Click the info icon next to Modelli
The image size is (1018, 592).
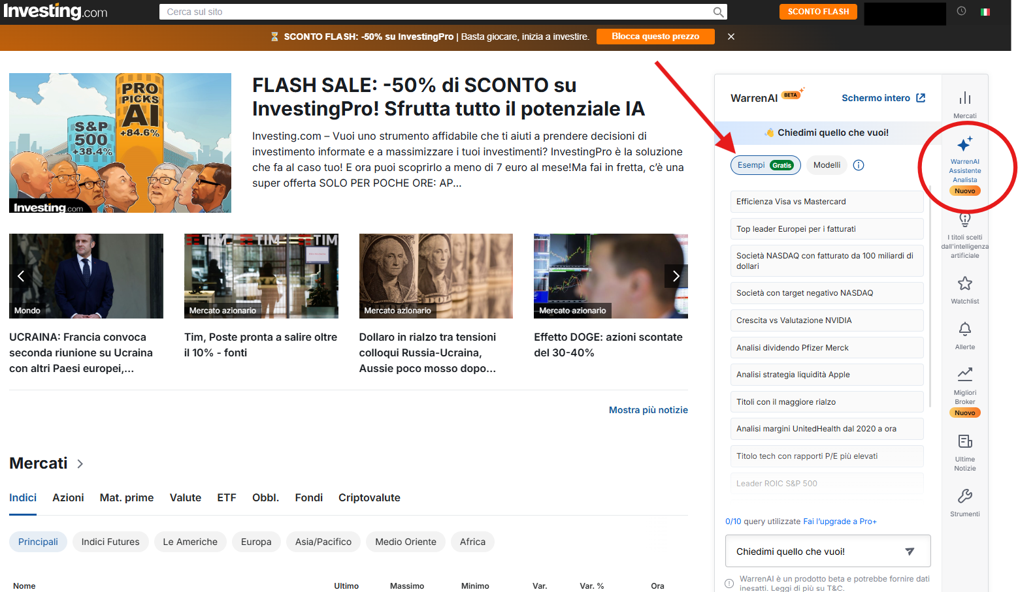tap(859, 165)
